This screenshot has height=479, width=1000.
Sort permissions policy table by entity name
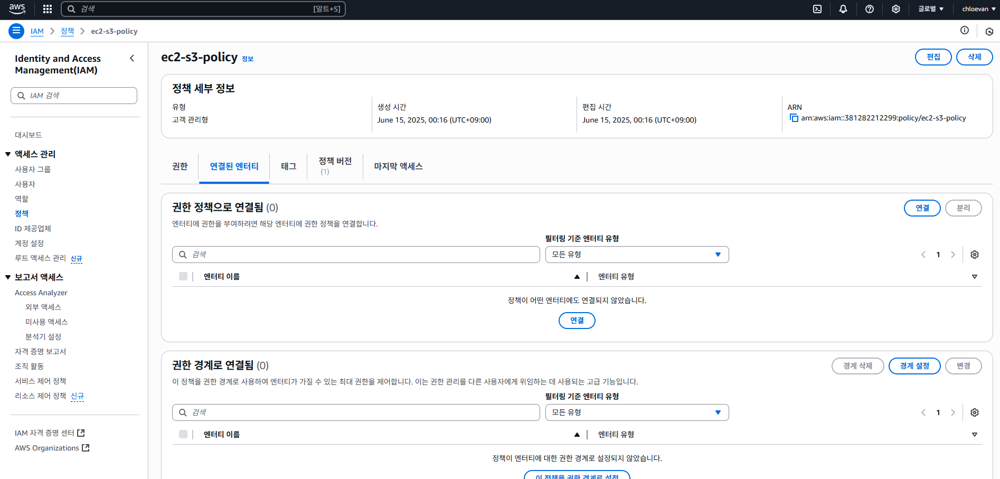pyautogui.click(x=577, y=277)
